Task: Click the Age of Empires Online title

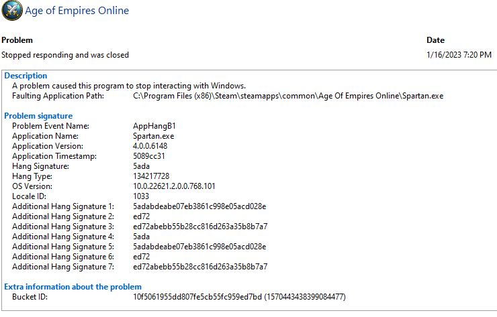Action: click(x=77, y=11)
